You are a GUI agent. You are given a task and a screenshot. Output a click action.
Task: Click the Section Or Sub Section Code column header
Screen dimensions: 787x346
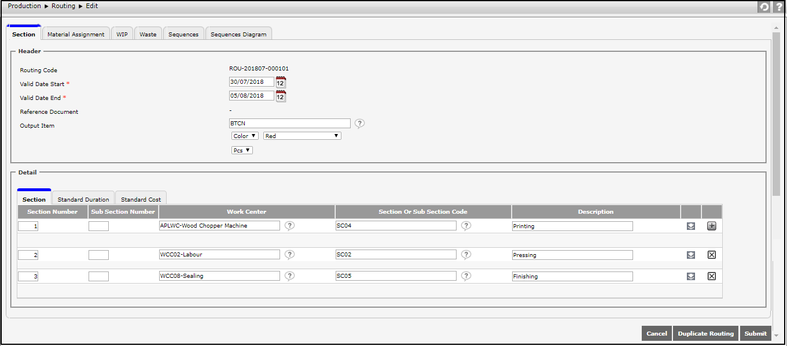pos(423,211)
